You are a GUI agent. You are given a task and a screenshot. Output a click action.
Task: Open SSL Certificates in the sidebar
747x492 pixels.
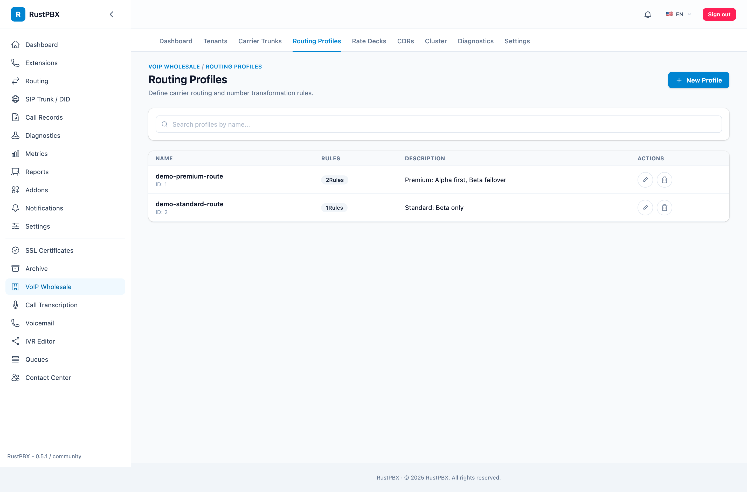(65, 251)
